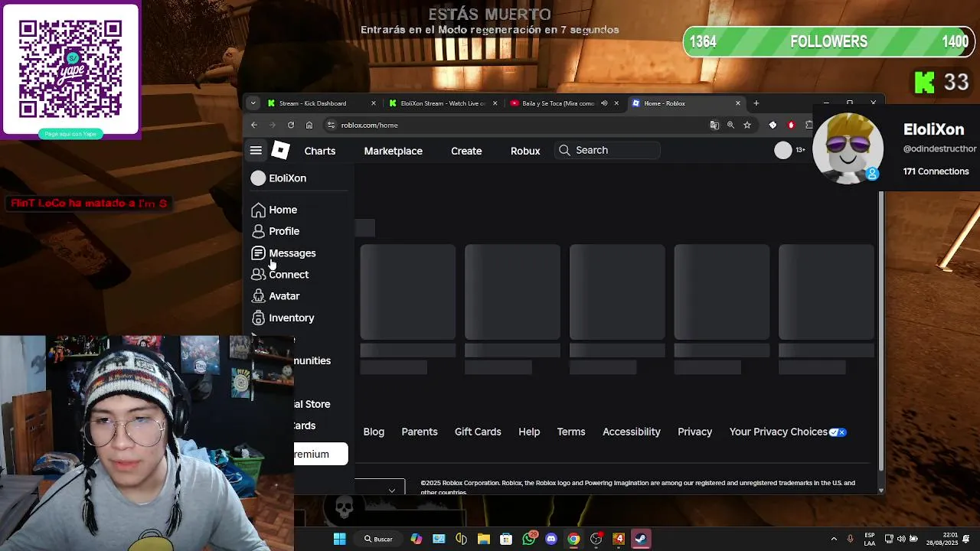Close the Baila y Se Toca tab
Viewport: 980px width, 551px height.
click(x=616, y=103)
